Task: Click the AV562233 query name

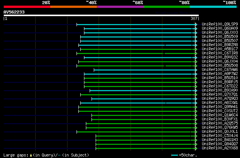Action: tap(14, 12)
